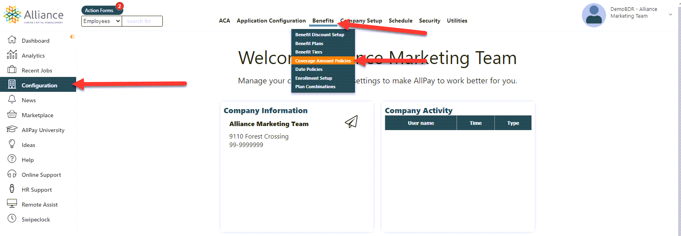
Task: Click the Help question mark icon
Action: (x=12, y=159)
